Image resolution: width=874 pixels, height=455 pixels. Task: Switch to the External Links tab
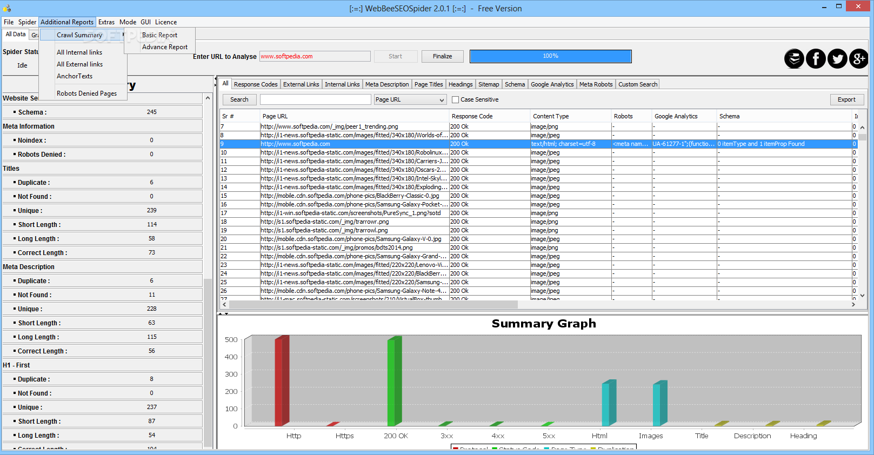[301, 84]
